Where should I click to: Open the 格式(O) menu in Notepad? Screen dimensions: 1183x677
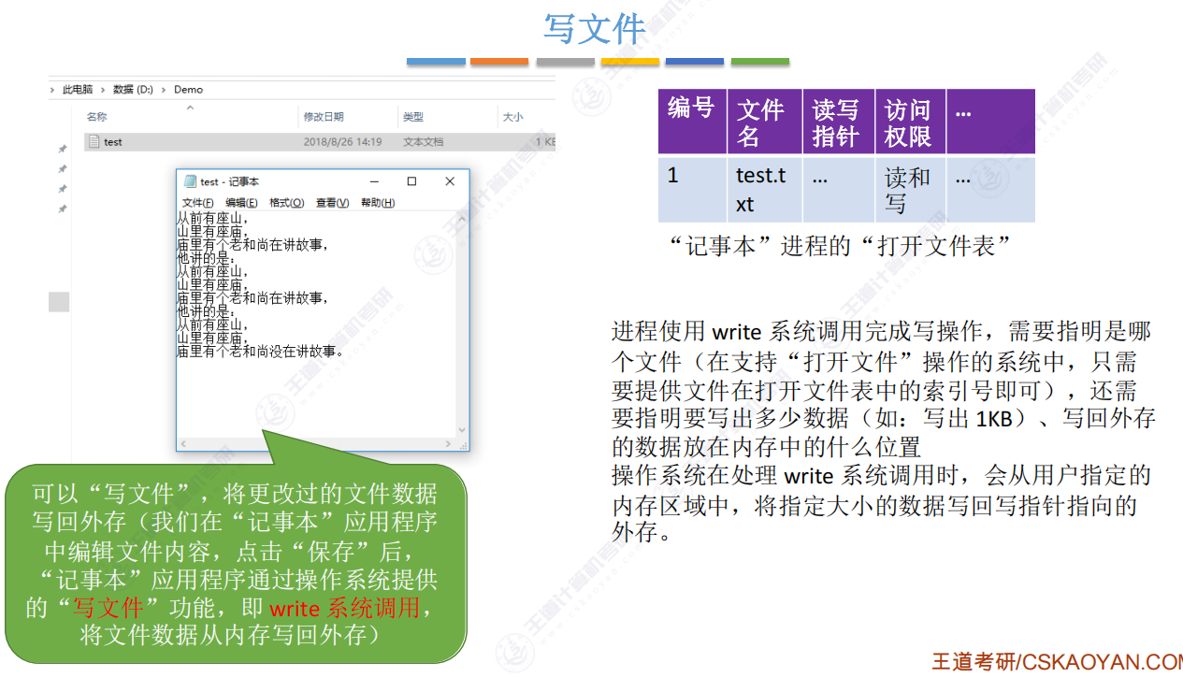(286, 203)
